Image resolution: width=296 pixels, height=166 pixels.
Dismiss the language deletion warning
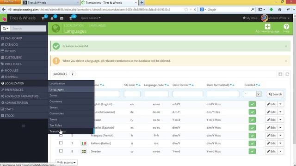click(286, 61)
